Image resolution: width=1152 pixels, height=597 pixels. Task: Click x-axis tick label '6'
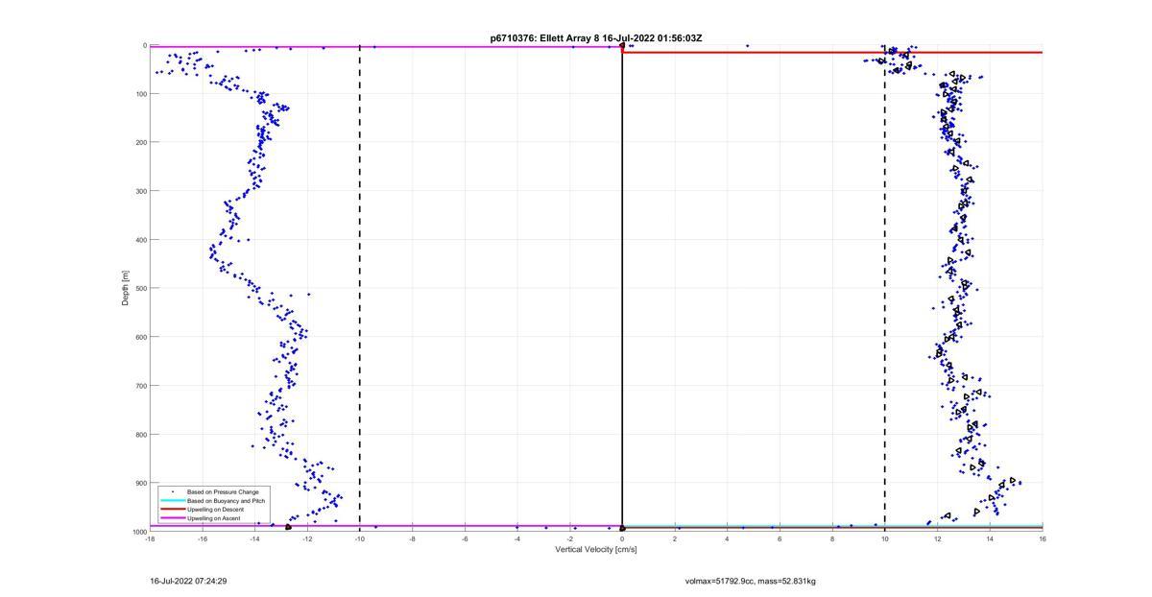coord(780,538)
